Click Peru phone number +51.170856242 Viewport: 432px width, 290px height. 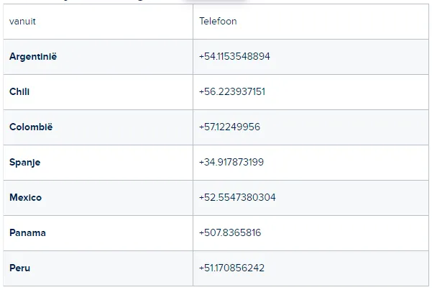tap(231, 268)
